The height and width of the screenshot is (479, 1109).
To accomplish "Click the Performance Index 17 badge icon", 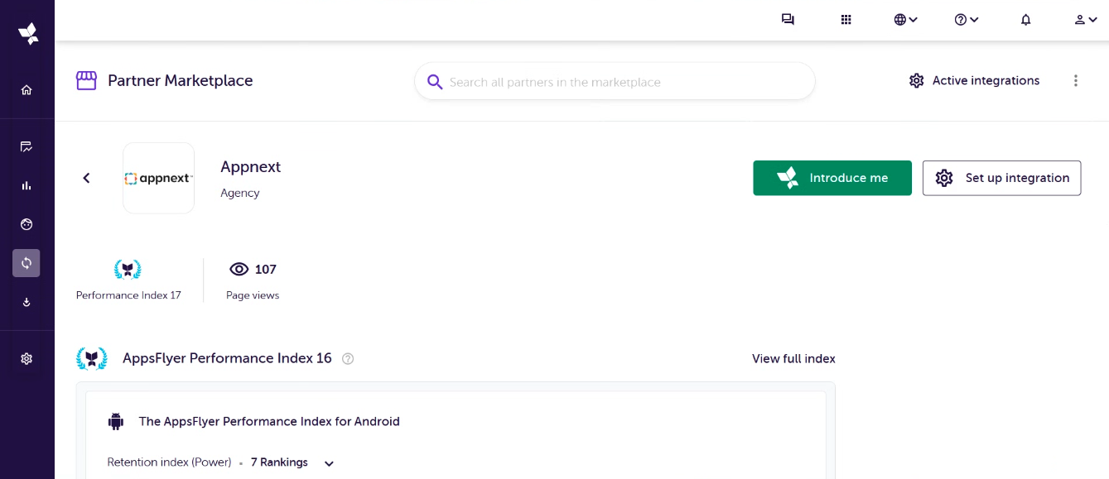I will tap(128, 270).
